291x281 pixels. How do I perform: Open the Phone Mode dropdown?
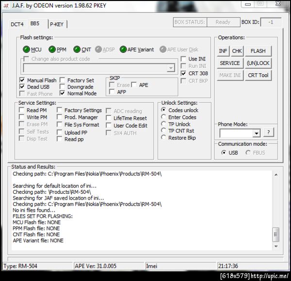tap(257, 133)
